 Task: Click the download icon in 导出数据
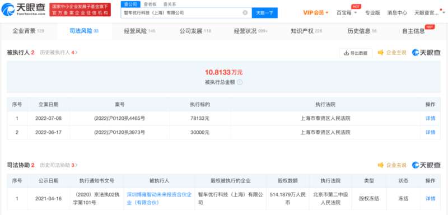[x=346, y=53]
